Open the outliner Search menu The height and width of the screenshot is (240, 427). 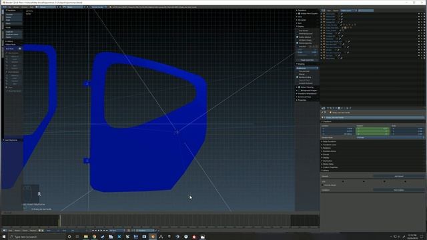336,11
